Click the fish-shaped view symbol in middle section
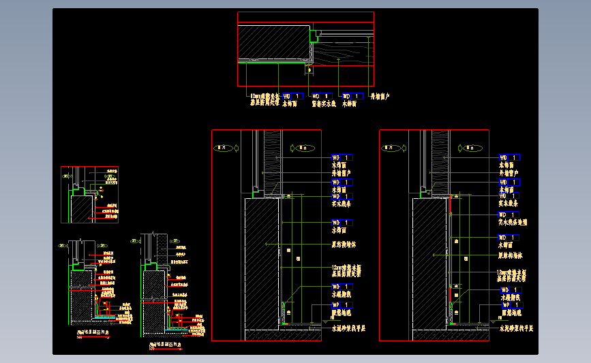The height and width of the screenshot is (363, 591). 303,148
